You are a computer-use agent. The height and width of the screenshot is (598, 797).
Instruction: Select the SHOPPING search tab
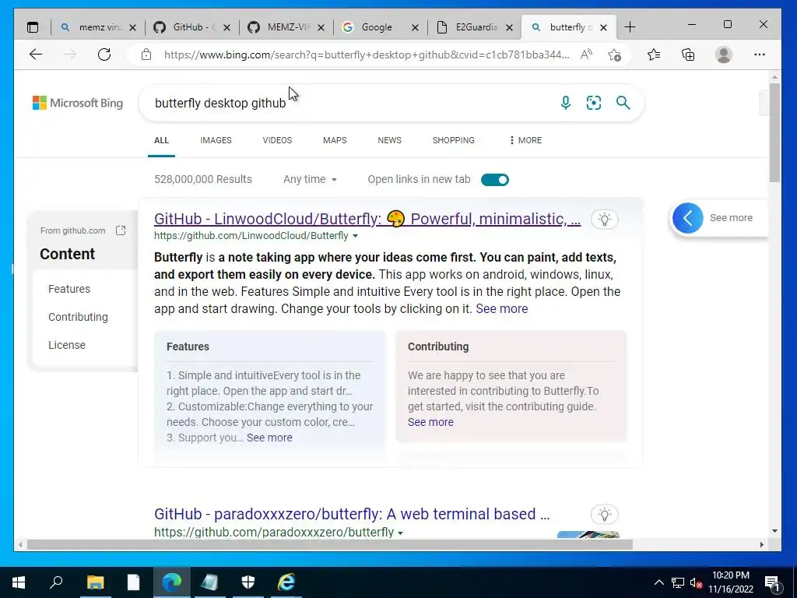point(454,140)
